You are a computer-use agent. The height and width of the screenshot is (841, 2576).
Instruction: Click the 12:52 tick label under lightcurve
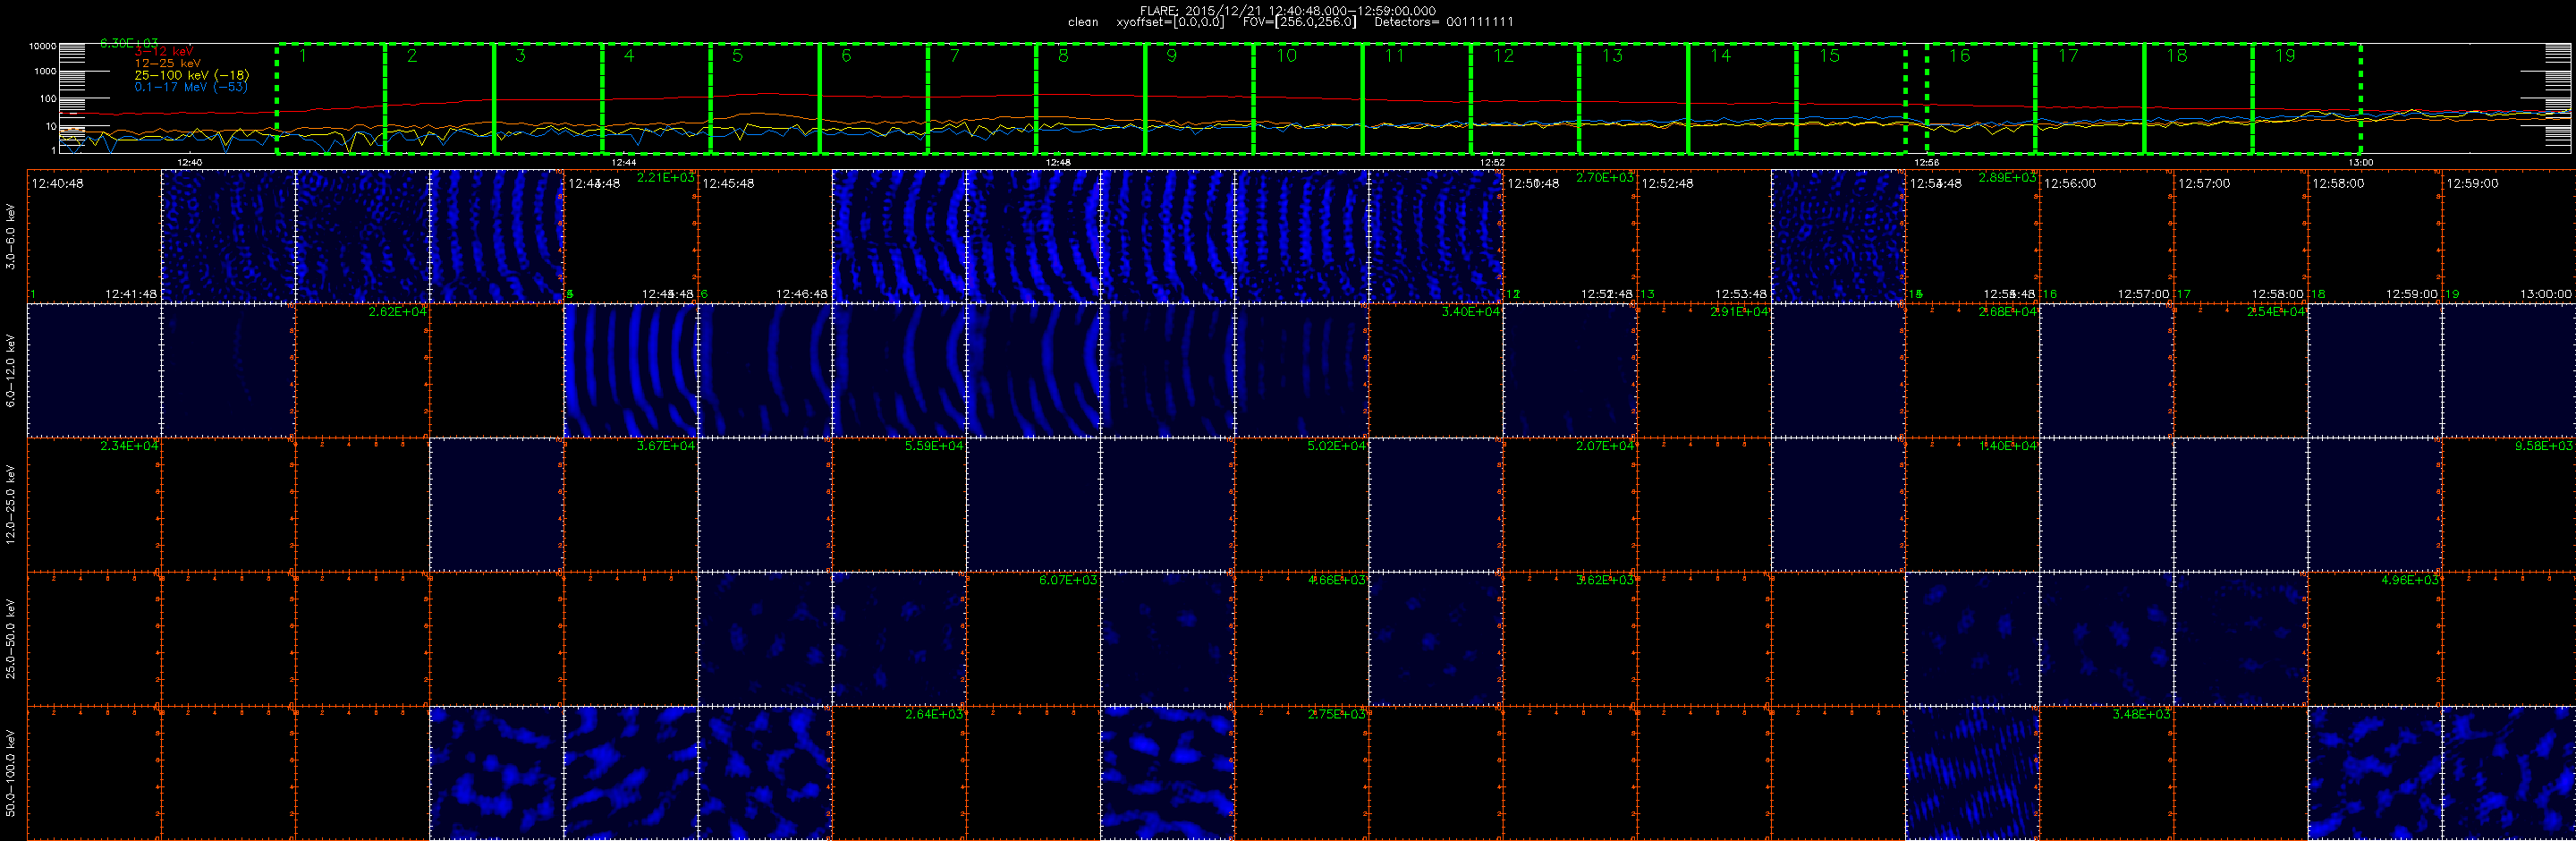1492,162
